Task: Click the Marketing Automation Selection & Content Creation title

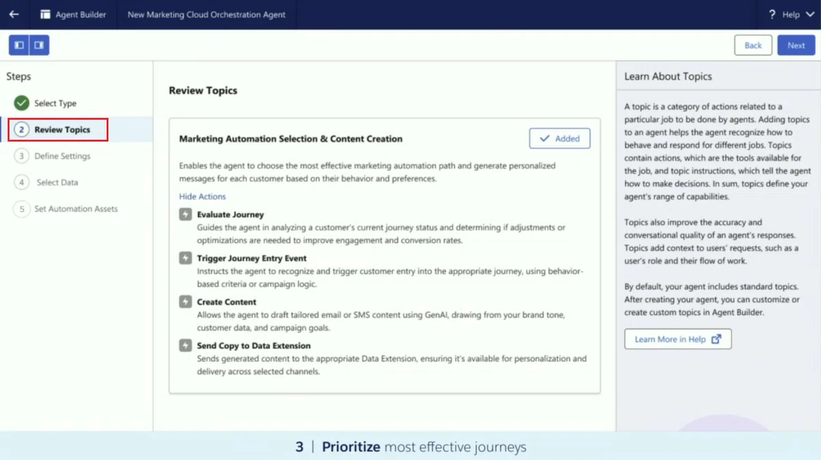Action: pyautogui.click(x=291, y=138)
